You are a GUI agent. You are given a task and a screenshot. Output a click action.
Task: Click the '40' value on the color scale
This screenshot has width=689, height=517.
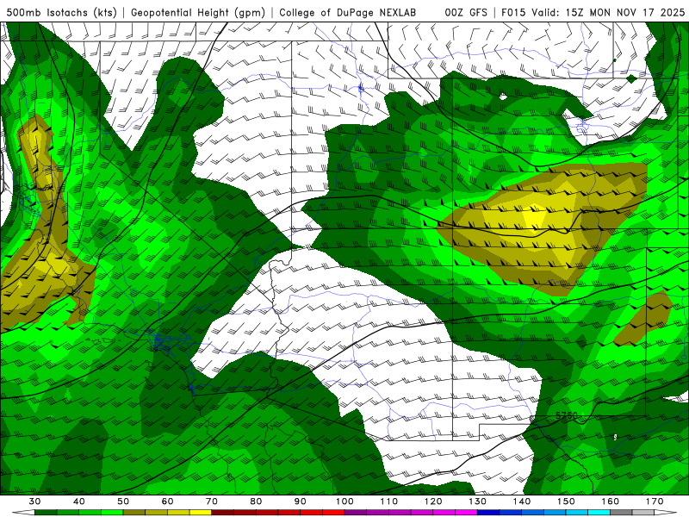[x=79, y=501]
